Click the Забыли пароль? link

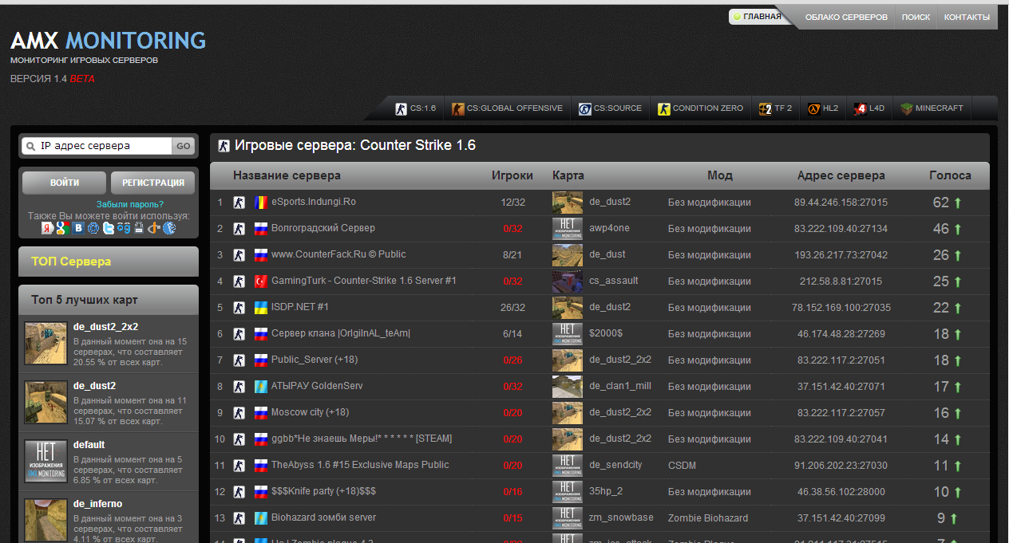[130, 204]
